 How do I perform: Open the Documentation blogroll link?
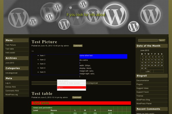[x=142, y=80]
